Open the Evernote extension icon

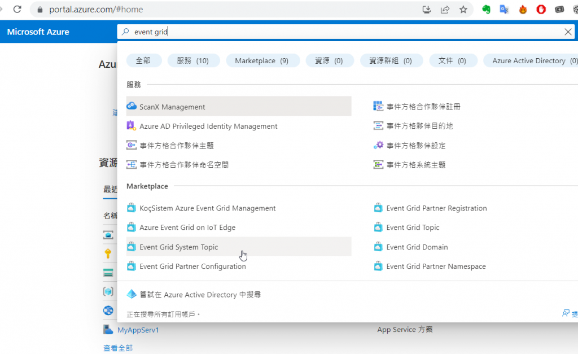click(x=486, y=10)
